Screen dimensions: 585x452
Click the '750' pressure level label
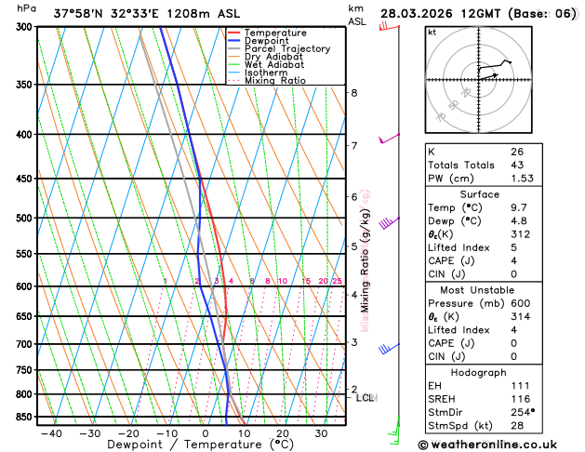24,370
